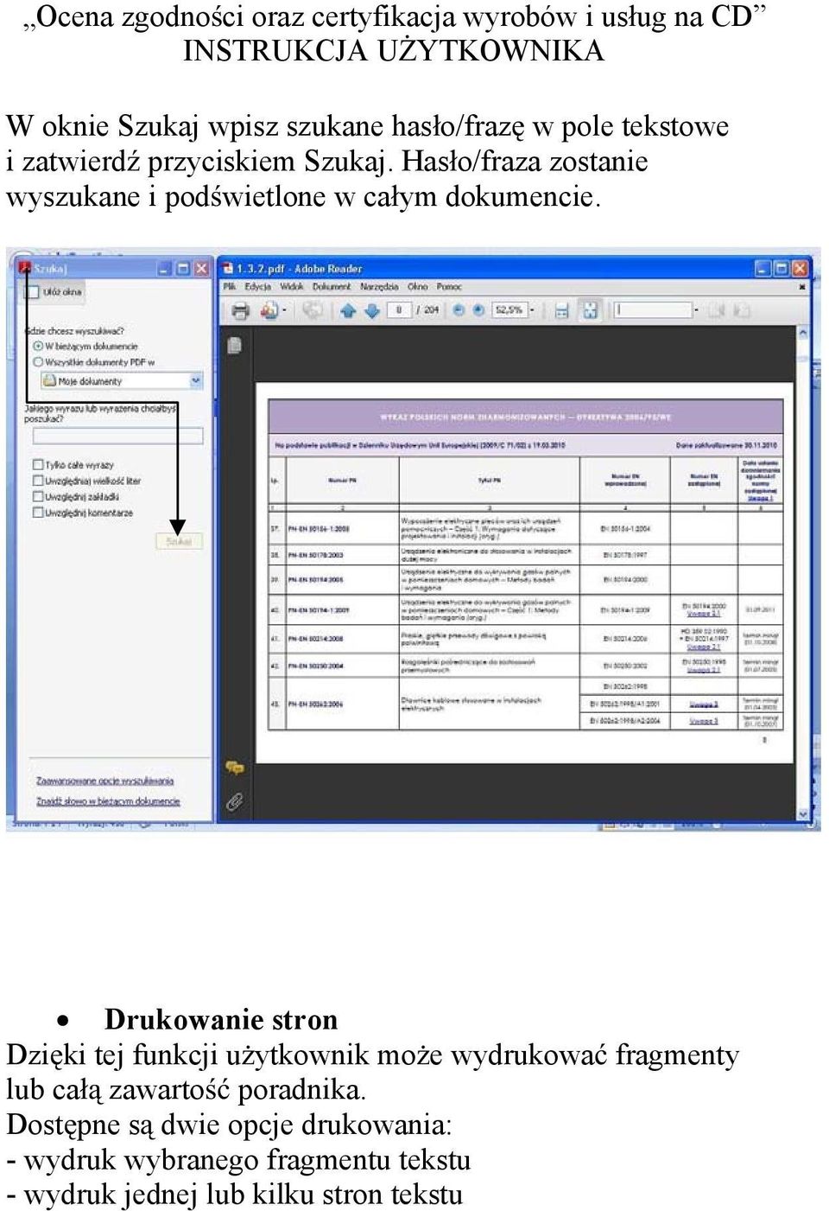Click the vertical scrollbar down arrow
The height and width of the screenshot is (1211, 829).
point(803,813)
